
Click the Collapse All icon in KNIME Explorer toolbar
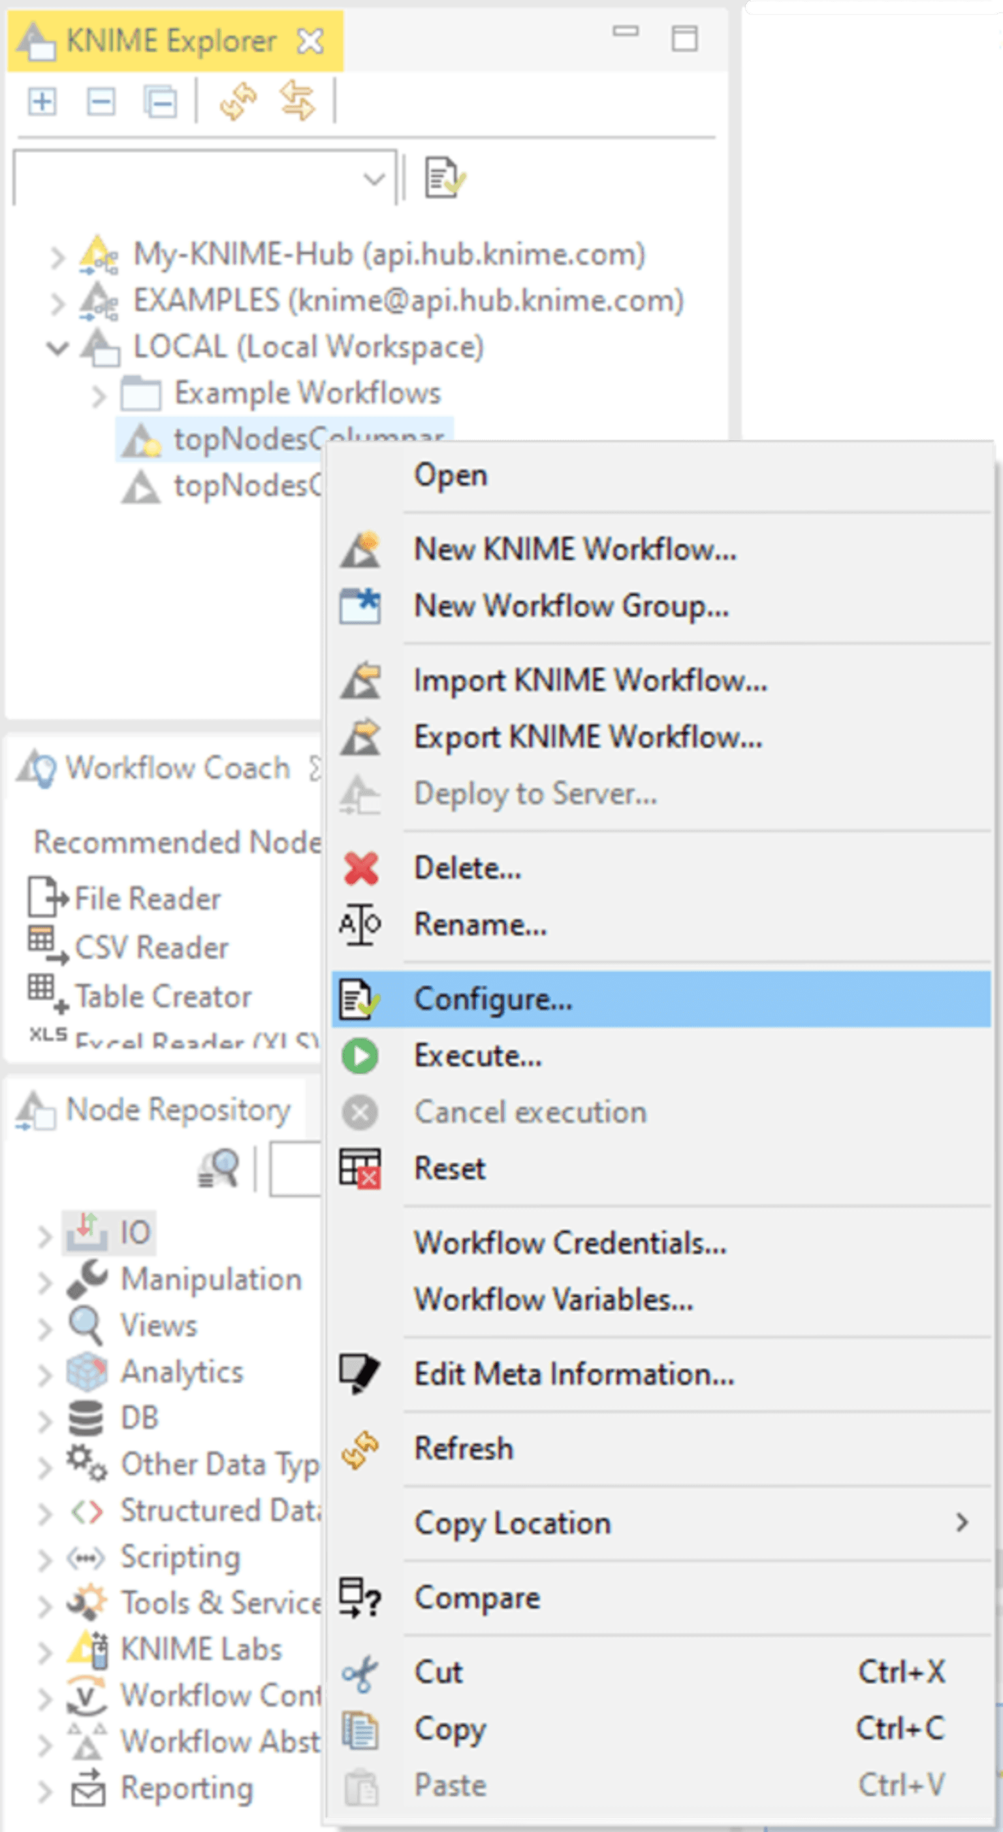(160, 101)
